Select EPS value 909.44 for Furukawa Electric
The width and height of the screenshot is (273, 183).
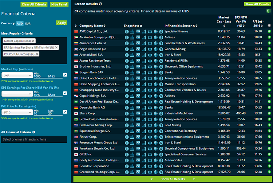(241, 149)
